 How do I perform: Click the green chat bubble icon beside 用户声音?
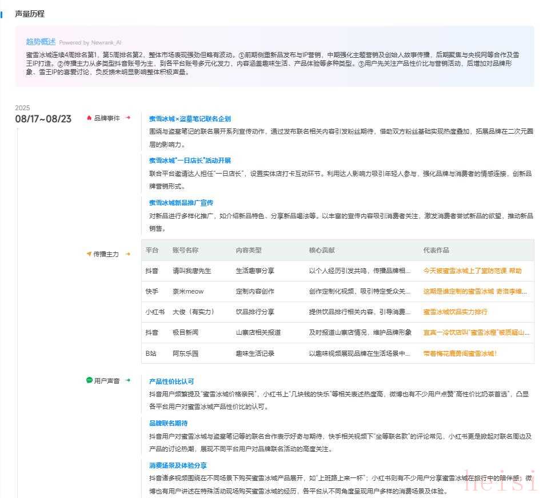click(89, 380)
